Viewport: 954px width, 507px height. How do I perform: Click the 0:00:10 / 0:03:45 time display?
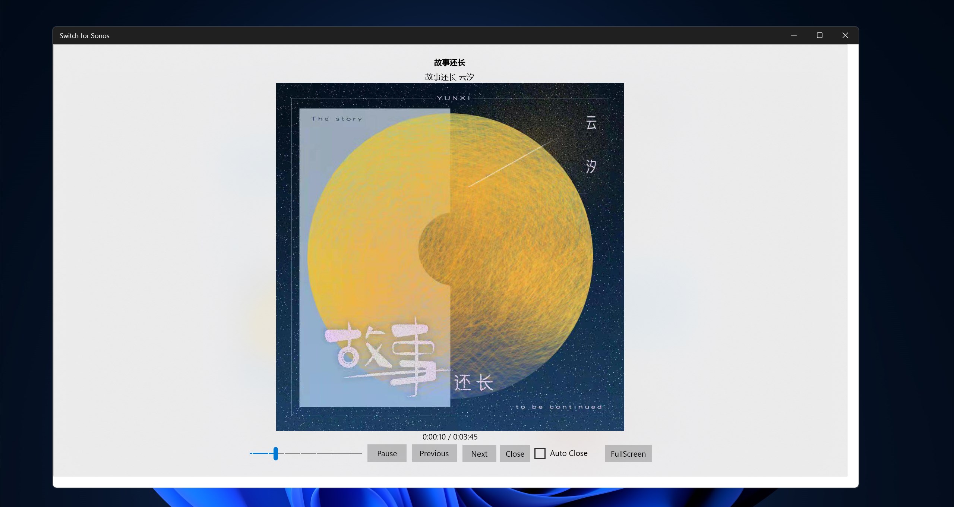[450, 437]
